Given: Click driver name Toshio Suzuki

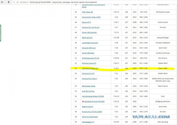Looking at the screenshot, I should [x=163, y=22].
